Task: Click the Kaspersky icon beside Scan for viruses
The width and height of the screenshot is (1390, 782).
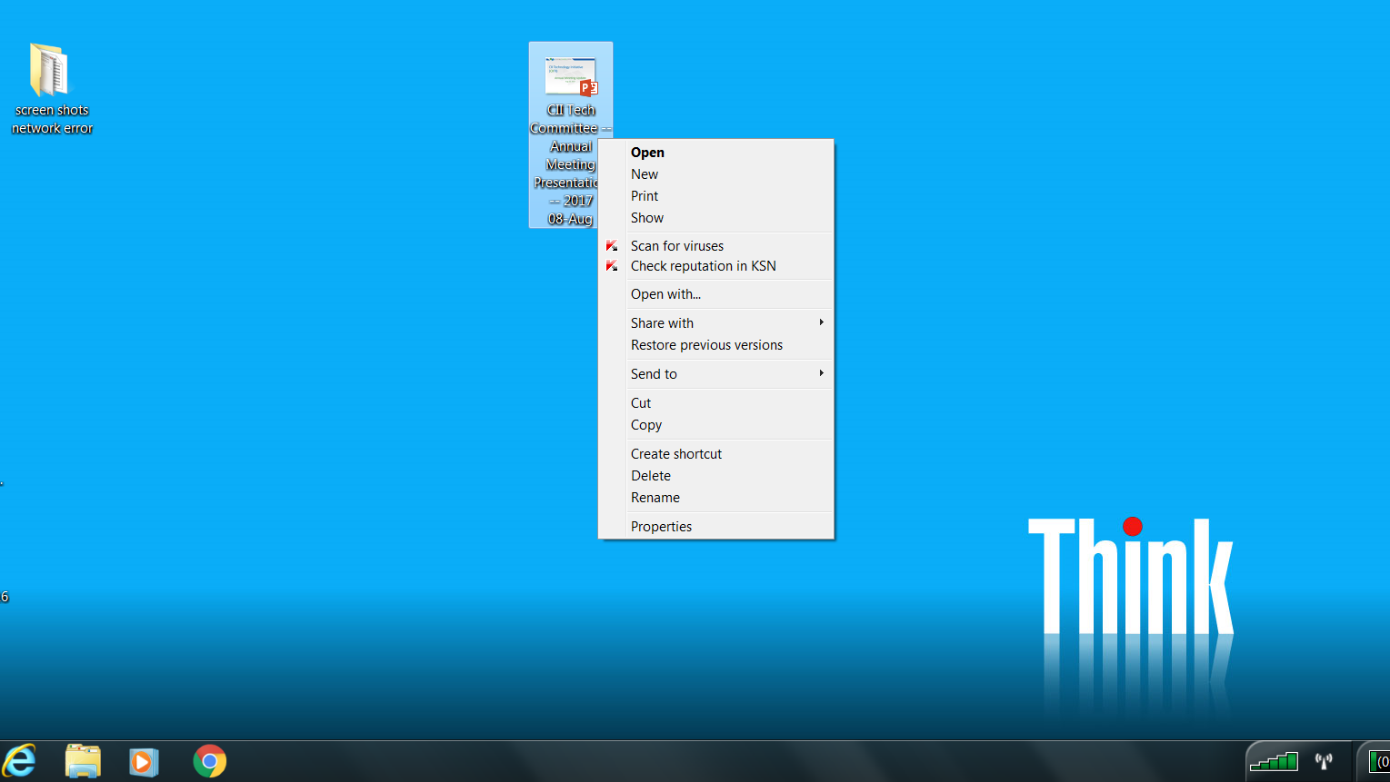Action: (x=612, y=246)
